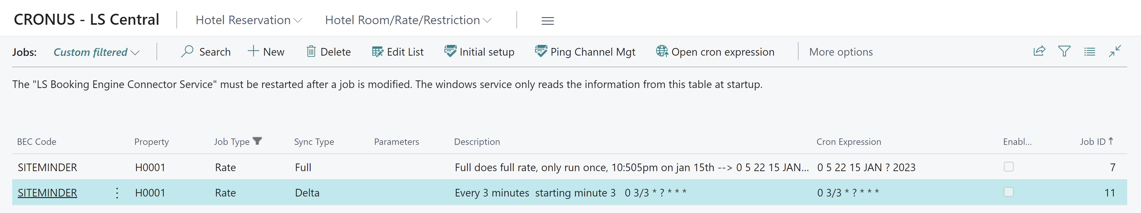1141x213 pixels.
Task: Click the Edit List icon
Action: (x=377, y=52)
